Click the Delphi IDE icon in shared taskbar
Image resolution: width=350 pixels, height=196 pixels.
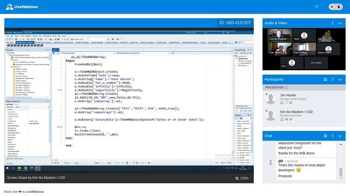coord(38,168)
